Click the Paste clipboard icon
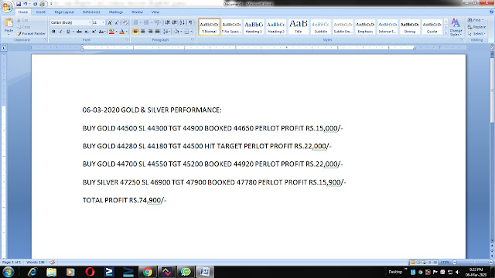This screenshot has height=278, width=495. (x=9, y=23)
